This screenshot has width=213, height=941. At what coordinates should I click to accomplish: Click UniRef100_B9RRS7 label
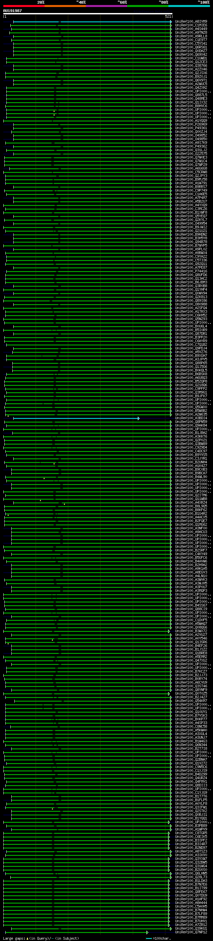(191, 187)
